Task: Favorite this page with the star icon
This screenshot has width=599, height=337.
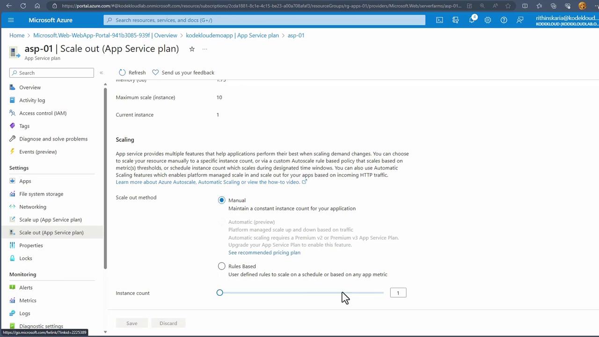Action: pos(192,49)
